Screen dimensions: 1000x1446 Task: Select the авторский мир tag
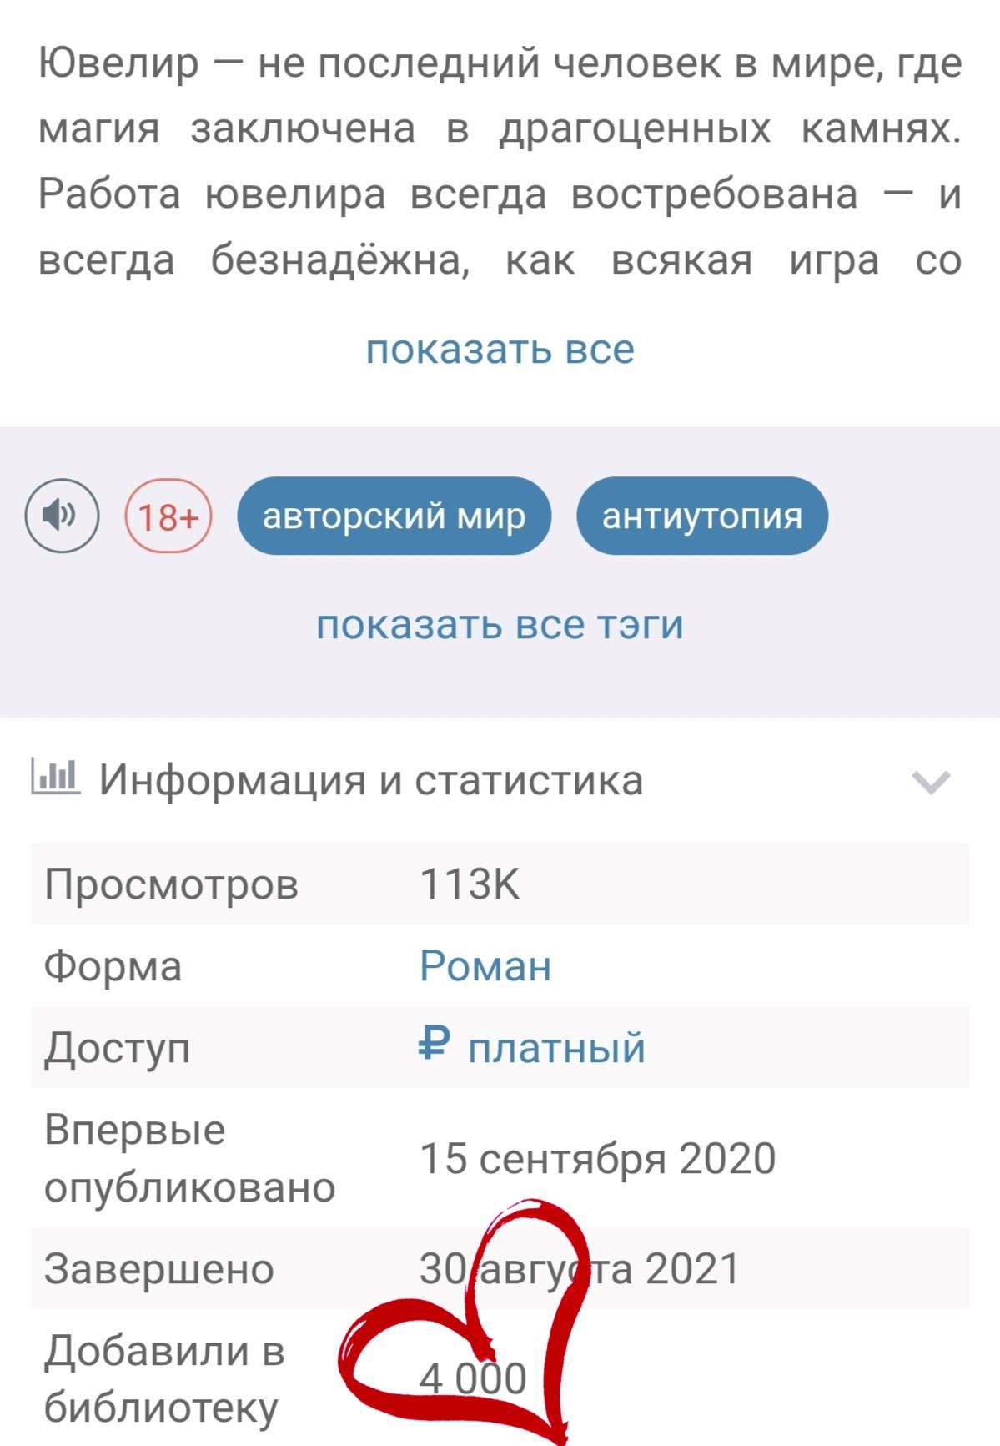click(394, 516)
